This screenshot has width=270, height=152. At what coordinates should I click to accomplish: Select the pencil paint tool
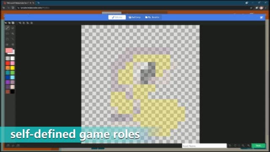pos(7,28)
